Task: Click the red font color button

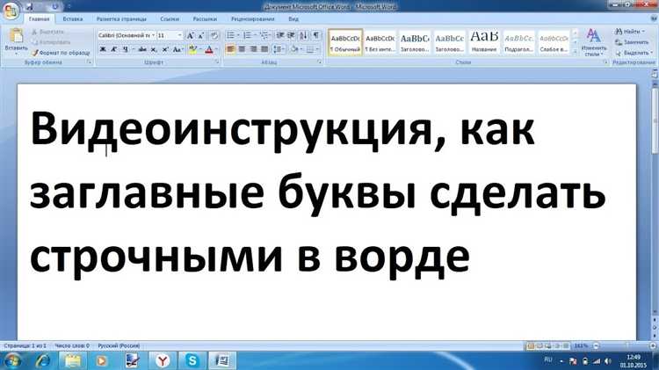Action: pyautogui.click(x=209, y=49)
